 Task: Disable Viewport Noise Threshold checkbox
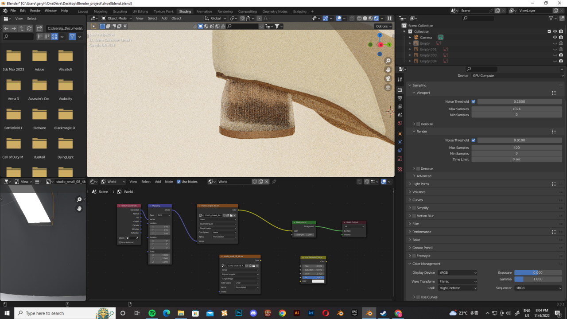click(473, 101)
